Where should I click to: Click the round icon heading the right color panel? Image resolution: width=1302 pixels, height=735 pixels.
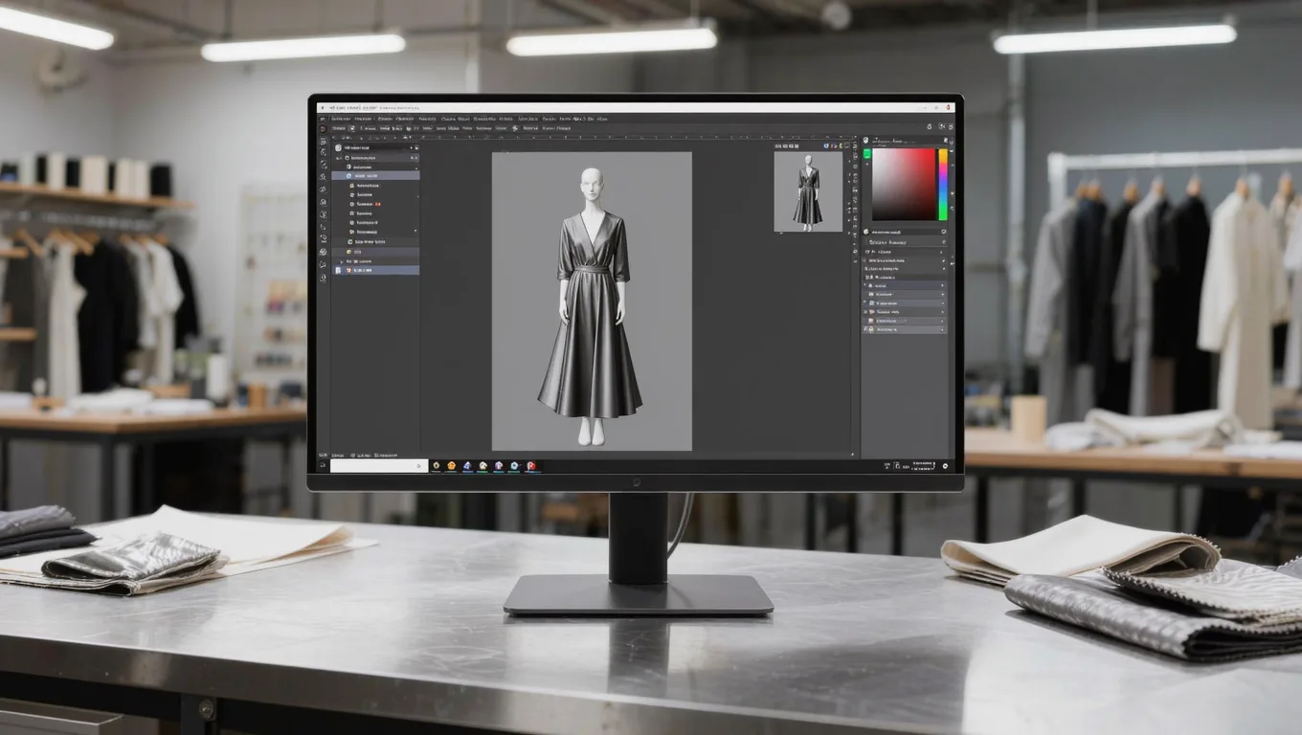[865, 140]
